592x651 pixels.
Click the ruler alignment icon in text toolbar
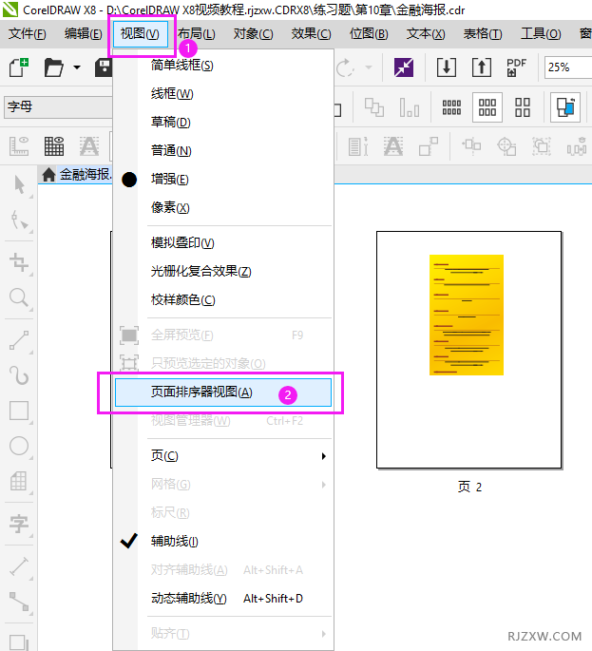pos(19,146)
